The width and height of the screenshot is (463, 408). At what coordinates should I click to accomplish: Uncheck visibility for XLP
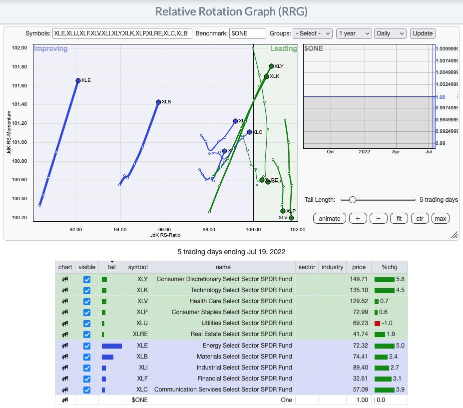click(x=87, y=312)
